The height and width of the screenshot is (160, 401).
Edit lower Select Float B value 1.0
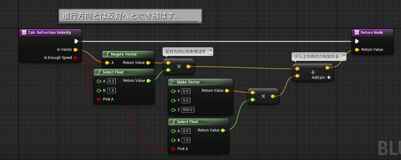point(186,140)
